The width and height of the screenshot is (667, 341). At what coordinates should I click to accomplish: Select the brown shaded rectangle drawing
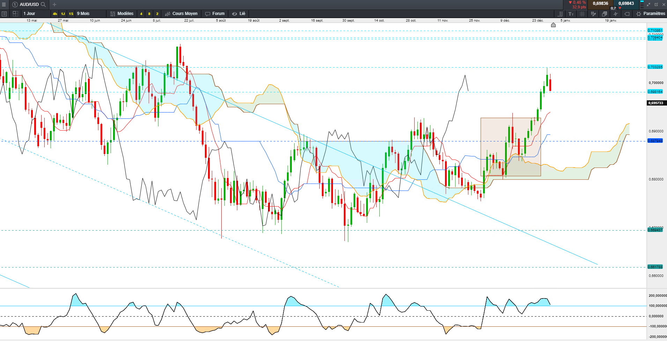point(511,147)
